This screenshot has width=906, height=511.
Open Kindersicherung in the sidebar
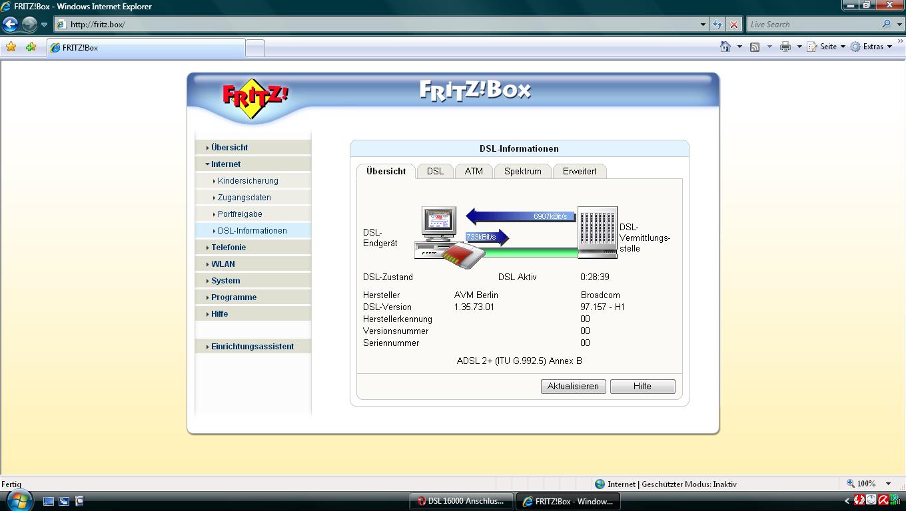click(253, 181)
